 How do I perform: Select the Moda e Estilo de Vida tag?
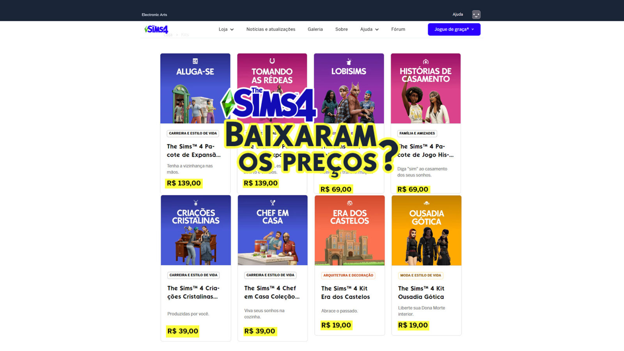pos(420,275)
